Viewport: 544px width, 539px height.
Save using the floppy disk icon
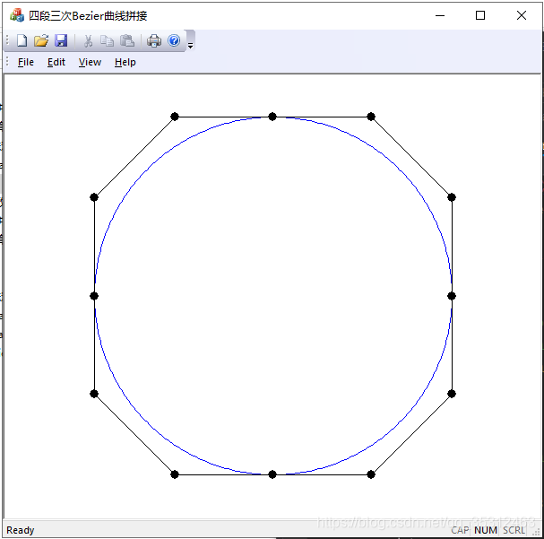click(61, 40)
